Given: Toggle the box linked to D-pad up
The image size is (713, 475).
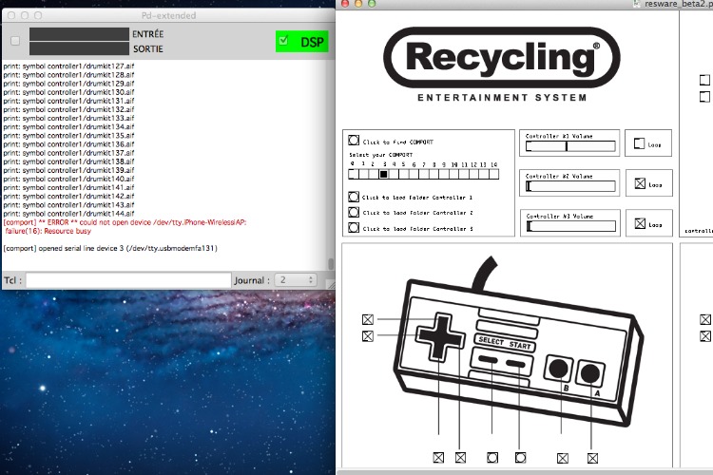Looking at the screenshot, I should pos(368,319).
